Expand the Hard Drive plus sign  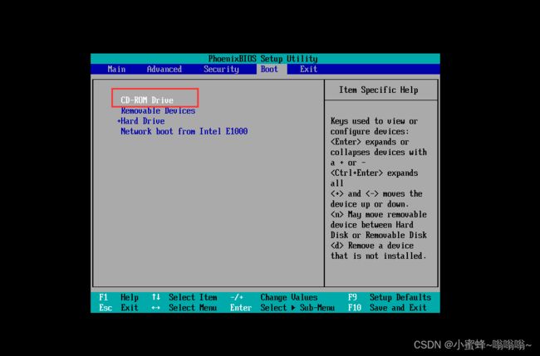[119, 121]
